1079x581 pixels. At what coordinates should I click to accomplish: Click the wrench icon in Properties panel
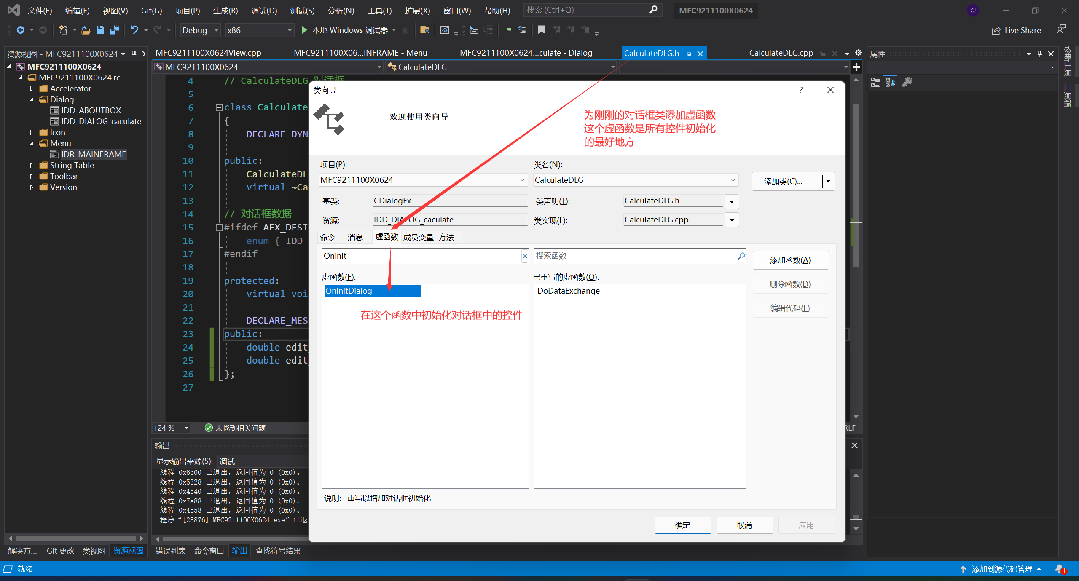click(x=907, y=82)
